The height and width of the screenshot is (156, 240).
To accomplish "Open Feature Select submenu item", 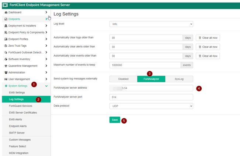I will [x=26, y=146].
